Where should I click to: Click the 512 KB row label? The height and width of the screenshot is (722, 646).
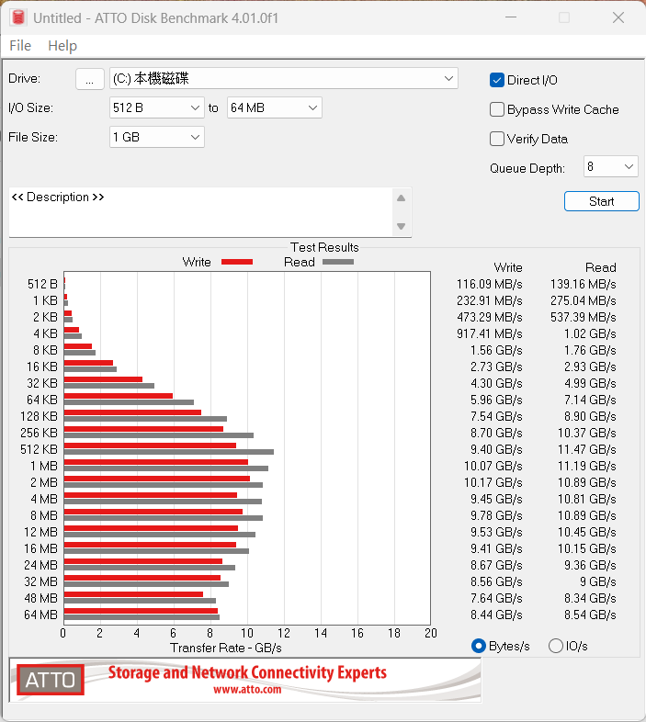pyautogui.click(x=39, y=449)
